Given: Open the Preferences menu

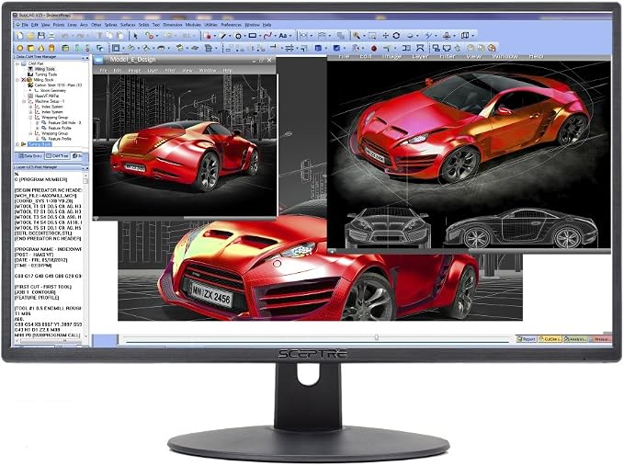Looking at the screenshot, I should point(232,25).
